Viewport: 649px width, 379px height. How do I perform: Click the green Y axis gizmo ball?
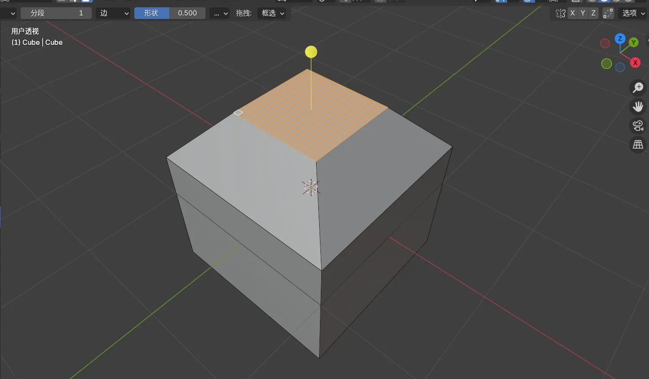click(633, 42)
